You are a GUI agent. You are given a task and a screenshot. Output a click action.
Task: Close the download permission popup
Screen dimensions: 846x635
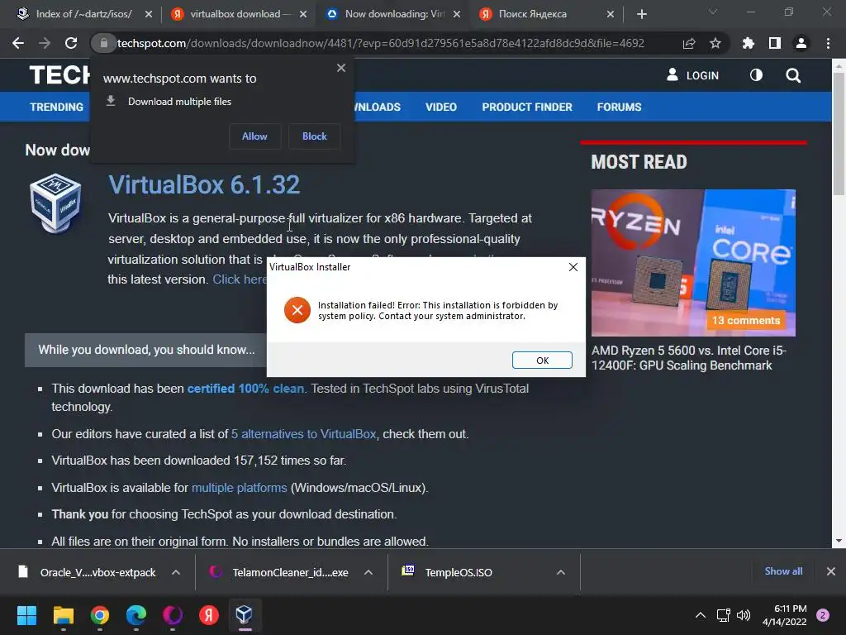point(341,68)
